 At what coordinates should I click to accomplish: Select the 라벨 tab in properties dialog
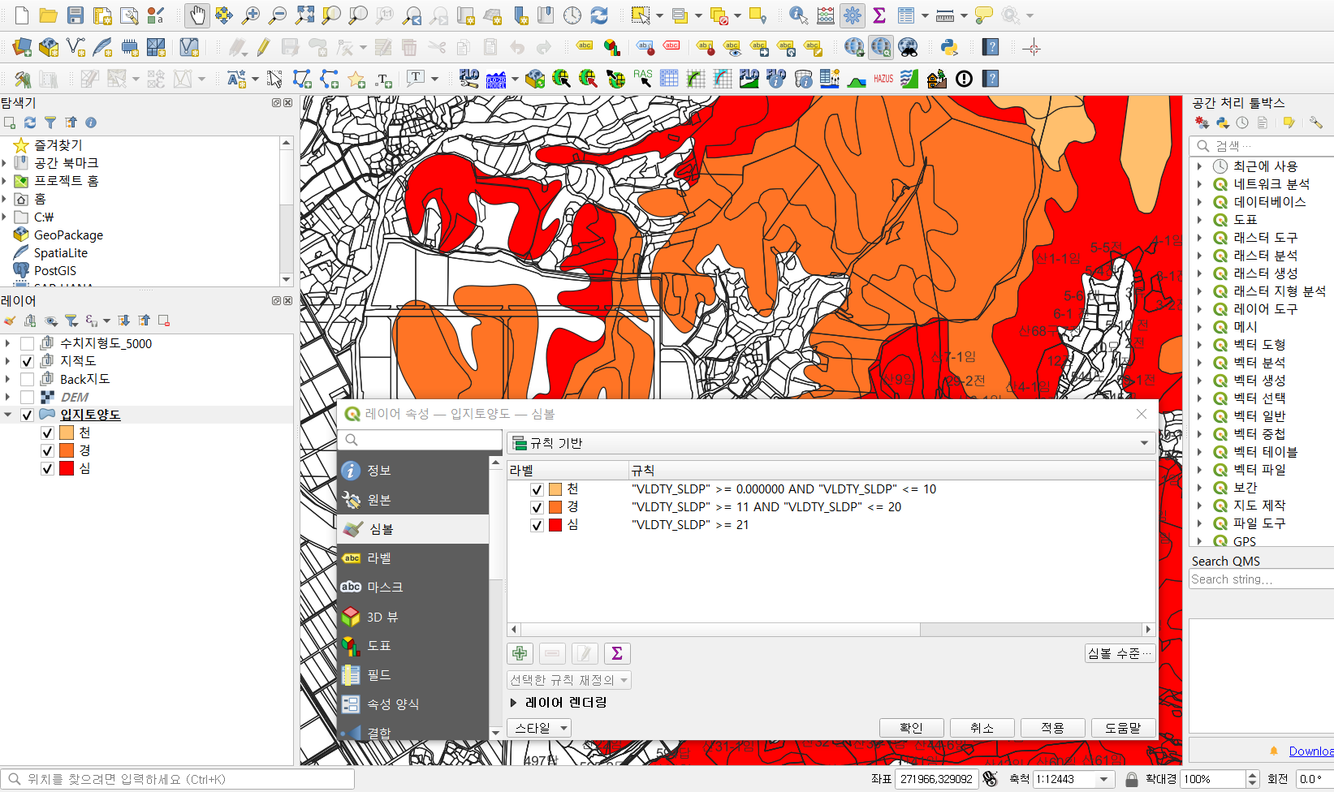(413, 558)
